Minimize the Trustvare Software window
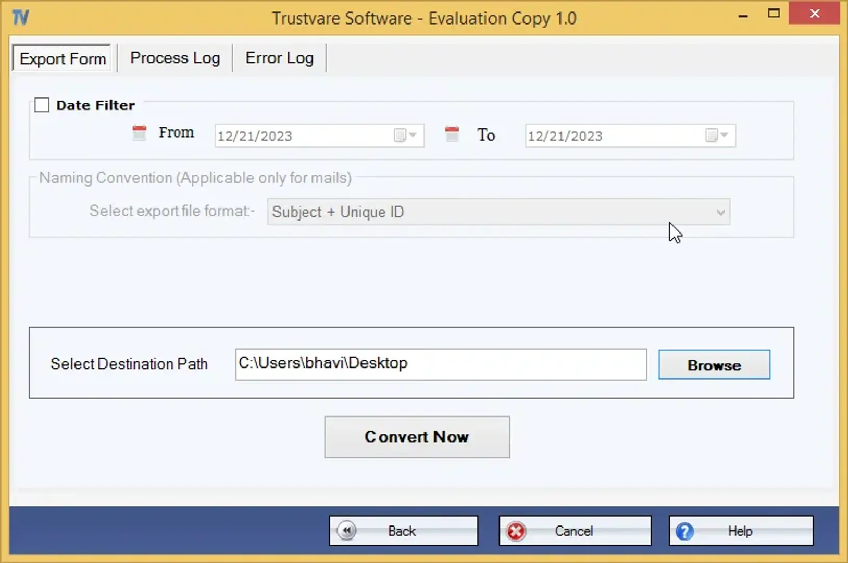The height and width of the screenshot is (563, 848). click(743, 16)
